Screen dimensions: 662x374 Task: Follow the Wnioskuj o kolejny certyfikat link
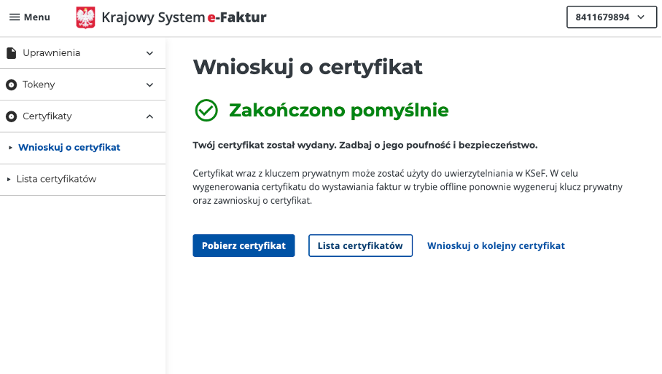pyautogui.click(x=496, y=246)
